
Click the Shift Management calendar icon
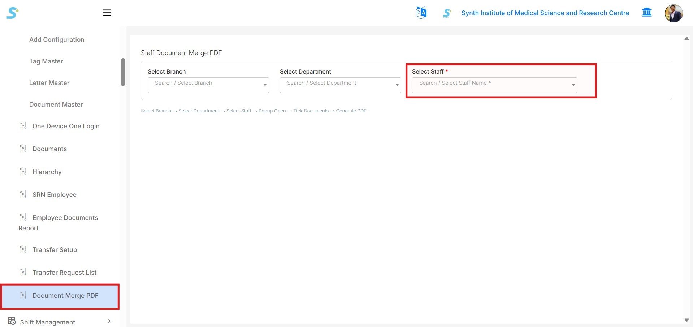[12, 321]
